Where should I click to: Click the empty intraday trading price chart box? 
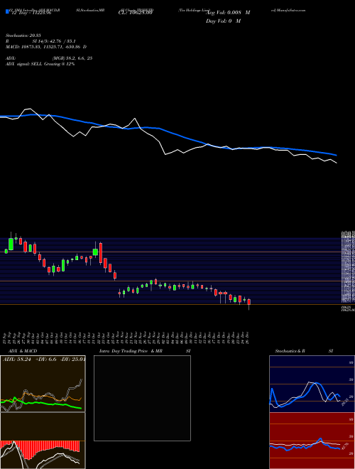(x=142, y=398)
